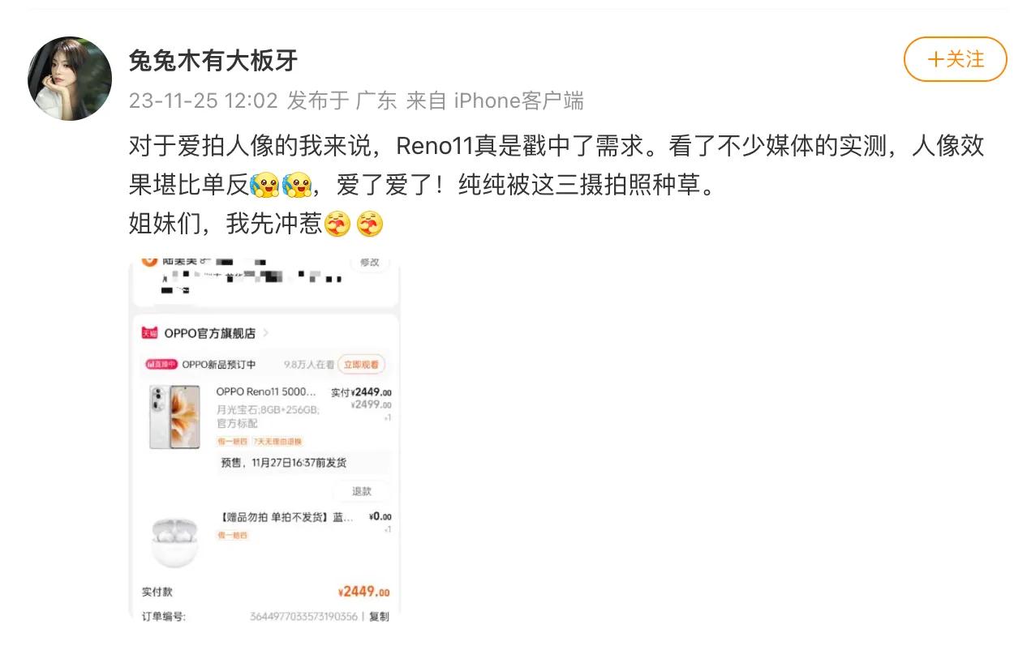Click the iPhone客户端 source label
The image size is (1027, 650).
point(518,100)
